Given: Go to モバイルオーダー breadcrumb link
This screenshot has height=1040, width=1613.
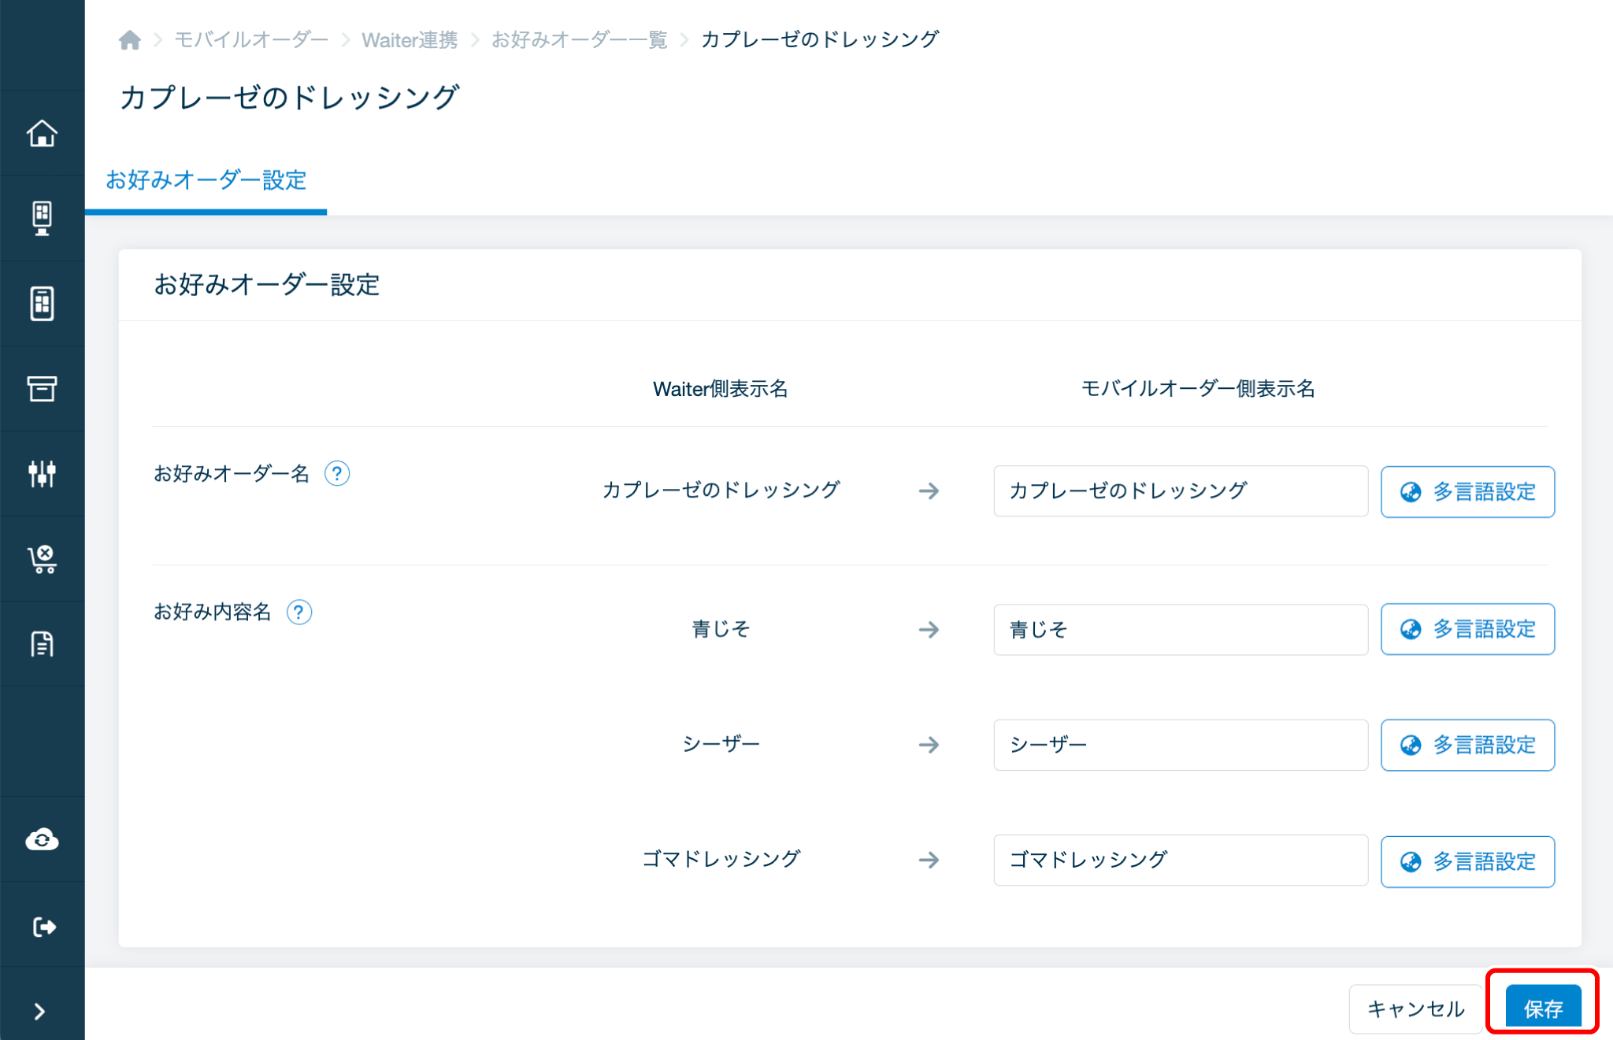Looking at the screenshot, I should (251, 39).
